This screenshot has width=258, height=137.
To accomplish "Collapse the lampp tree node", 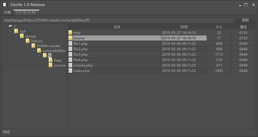I will click(16, 36).
